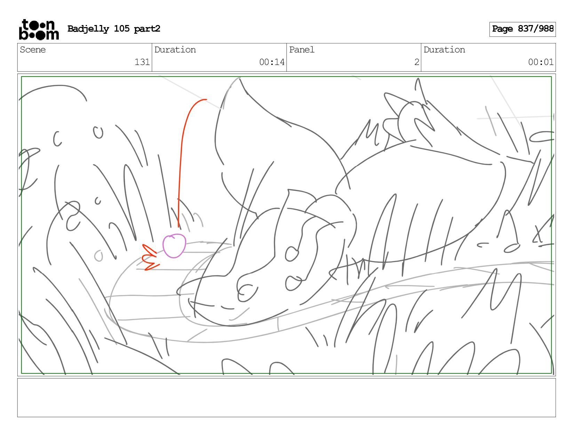Viewport: 574px width, 443px height.
Task: Click the scene Duration 00:14 value
Action: tap(272, 62)
